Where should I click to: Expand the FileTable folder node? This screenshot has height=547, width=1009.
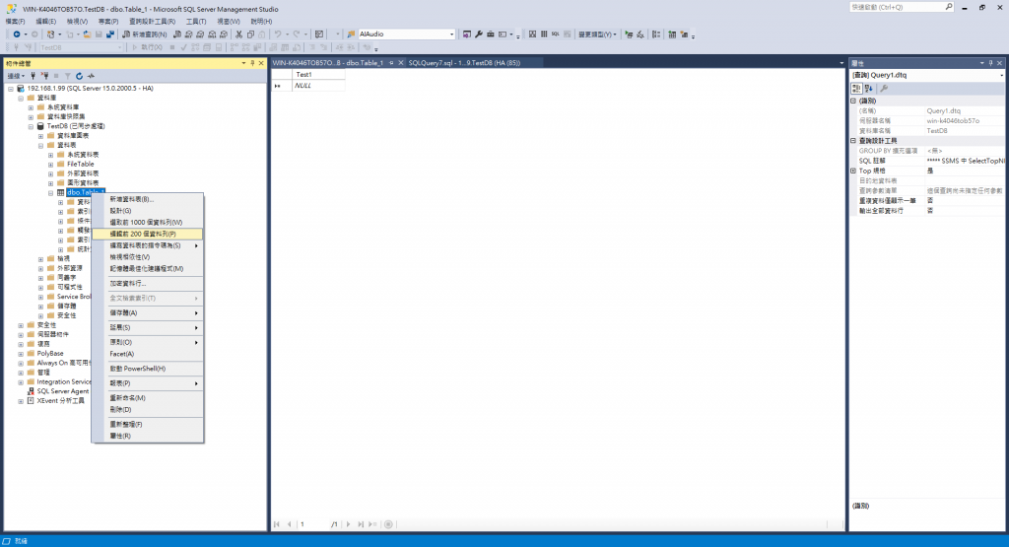coord(51,164)
